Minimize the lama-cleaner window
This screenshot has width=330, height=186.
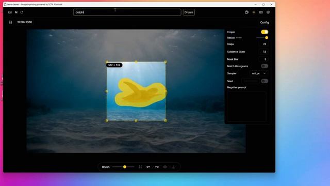(256, 4)
